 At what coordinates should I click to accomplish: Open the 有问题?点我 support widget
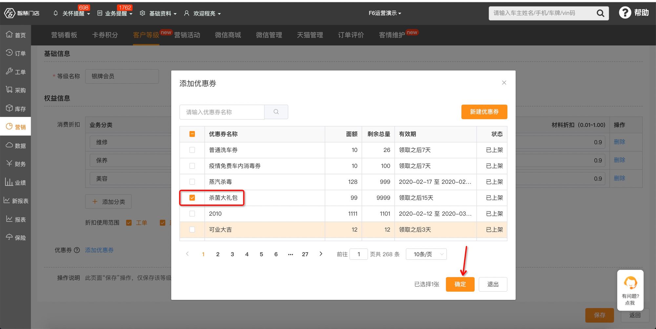point(630,290)
